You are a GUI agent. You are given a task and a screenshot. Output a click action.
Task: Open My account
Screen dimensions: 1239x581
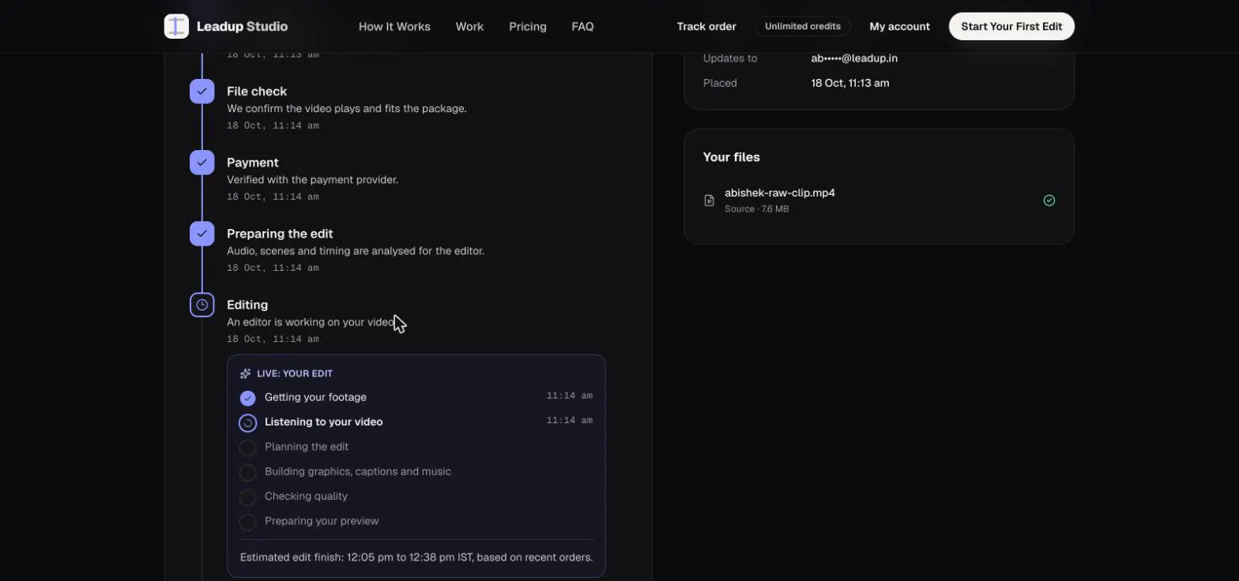click(x=900, y=26)
